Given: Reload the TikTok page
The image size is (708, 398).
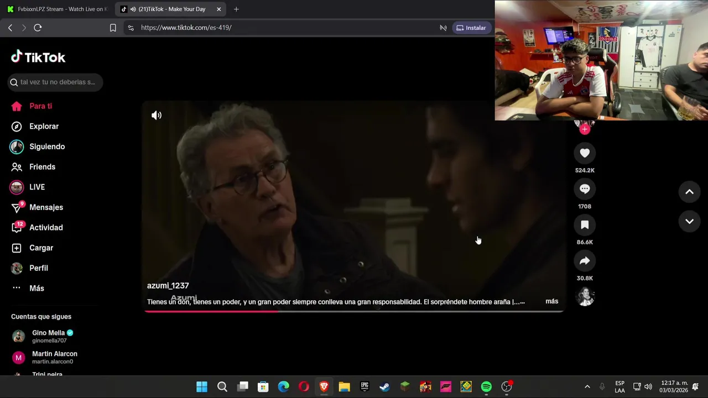Looking at the screenshot, I should pos(38,28).
